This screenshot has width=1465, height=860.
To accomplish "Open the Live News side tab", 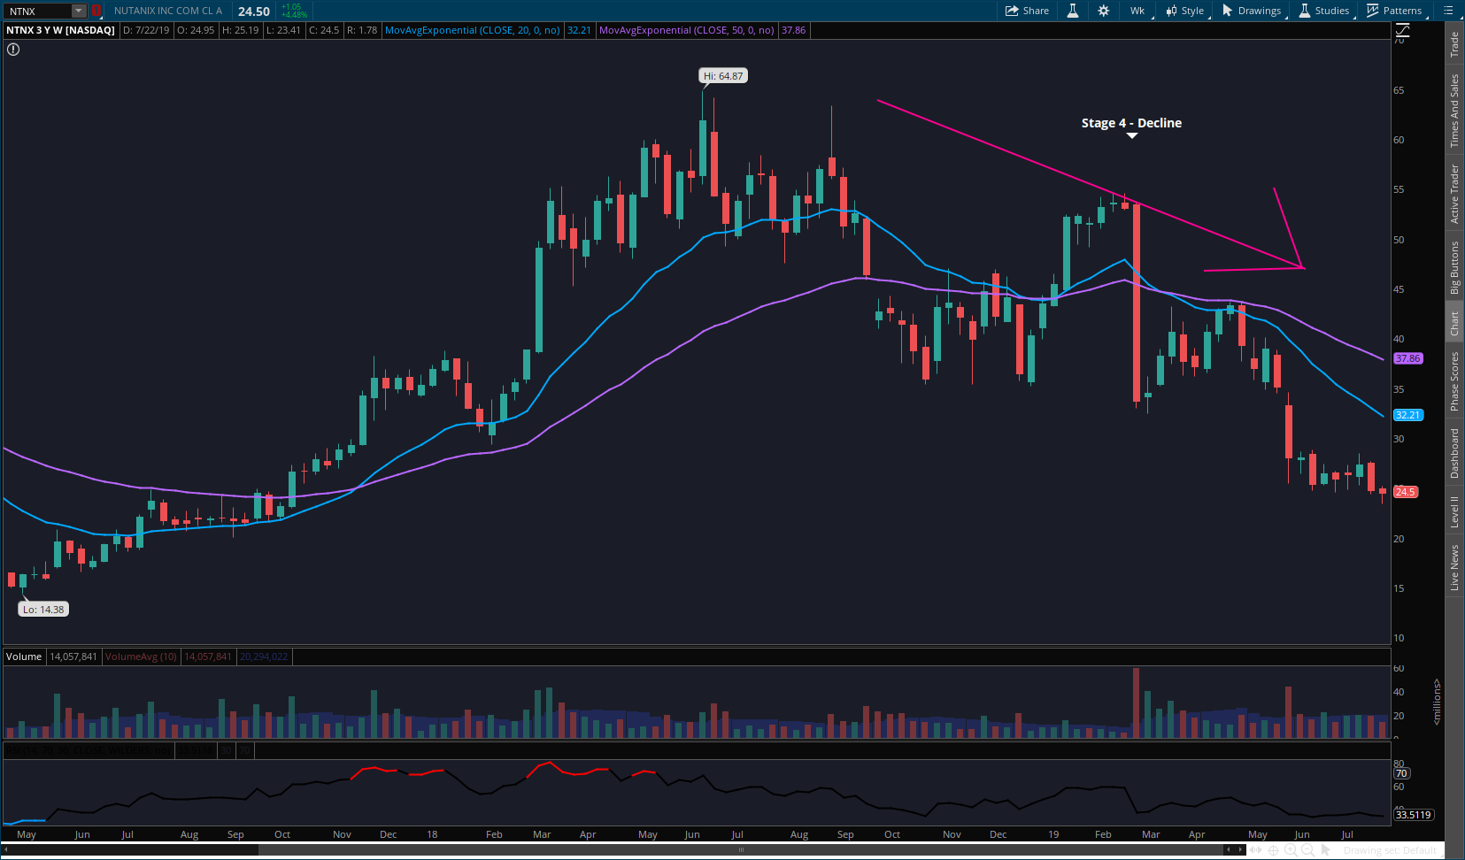I will 1454,567.
